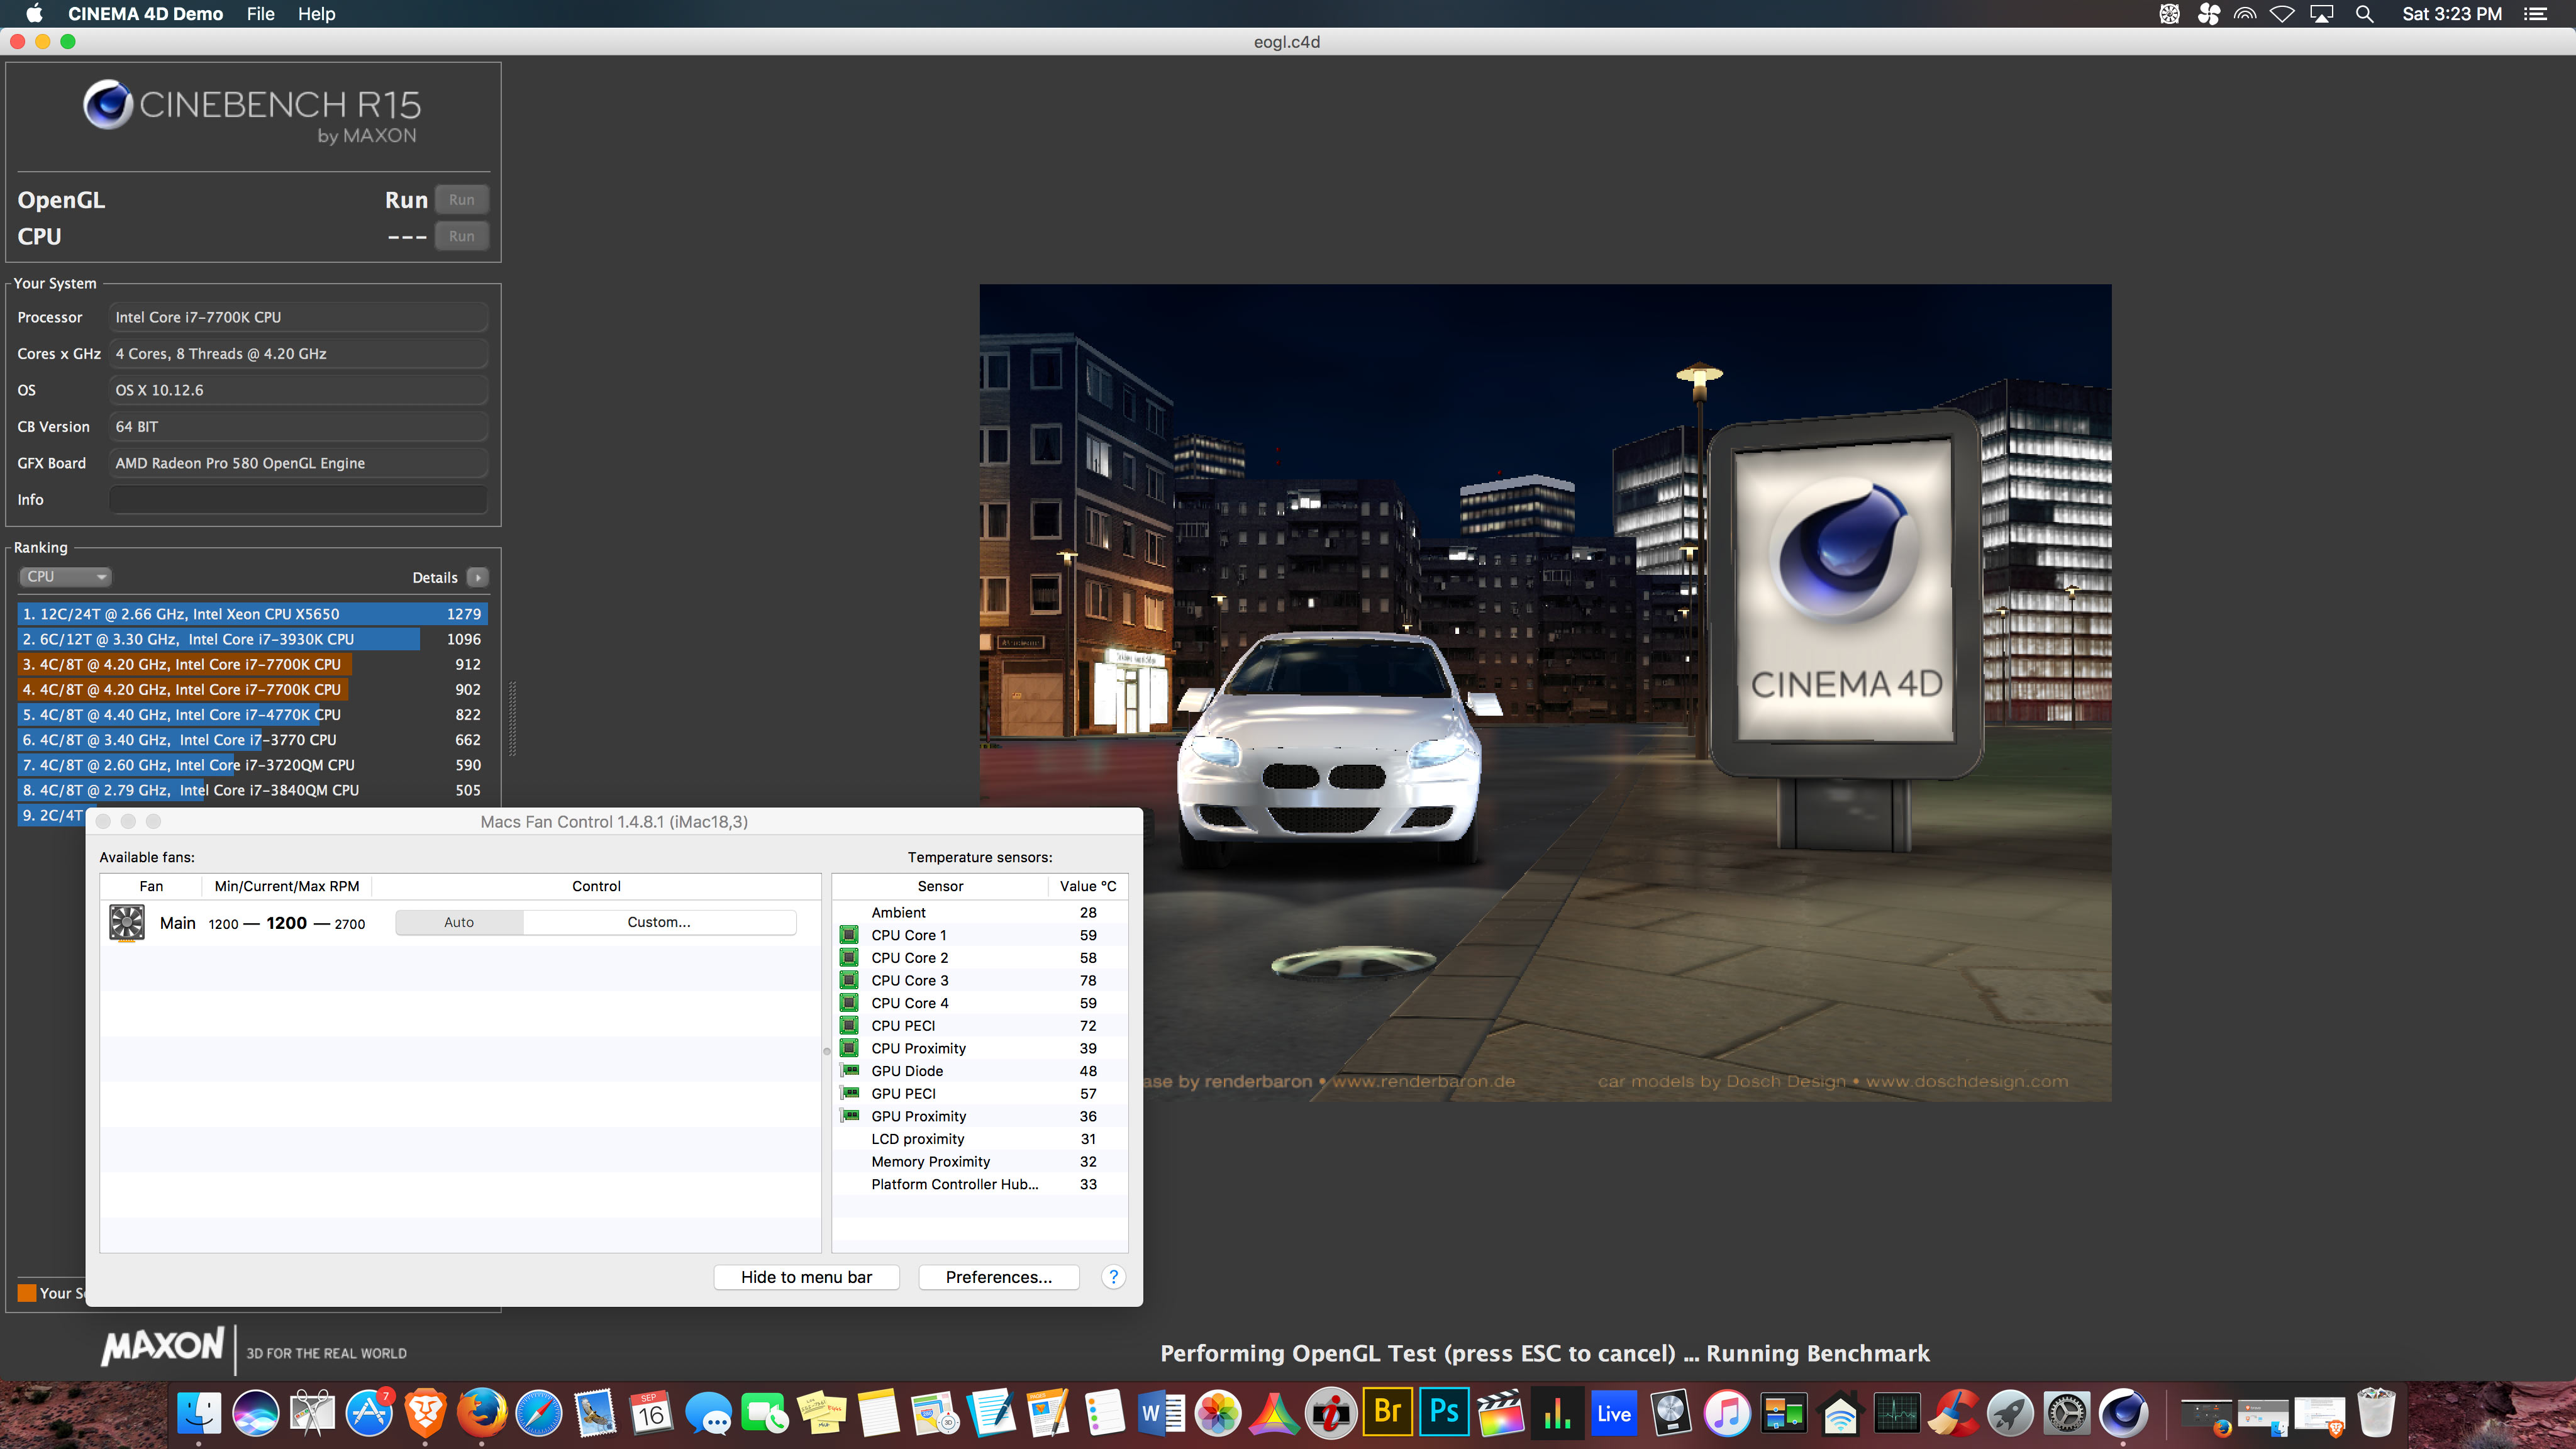
Task: Set Main fan control to Auto
Action: 459,922
